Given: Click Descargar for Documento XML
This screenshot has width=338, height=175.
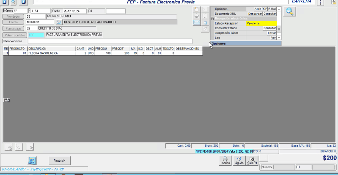Looking at the screenshot, I should [x=255, y=14].
